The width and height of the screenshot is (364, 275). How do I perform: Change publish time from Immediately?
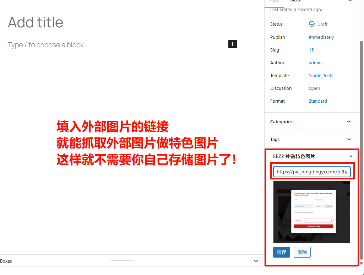(x=321, y=37)
